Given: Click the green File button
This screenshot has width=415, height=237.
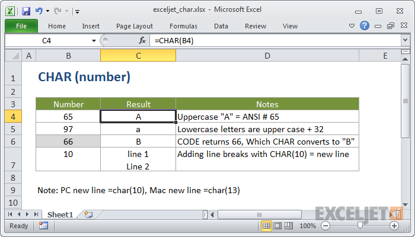Looking at the screenshot, I should tap(21, 26).
